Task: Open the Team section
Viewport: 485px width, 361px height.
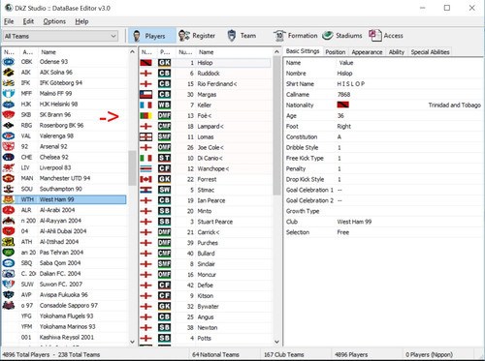Action: [x=242, y=36]
